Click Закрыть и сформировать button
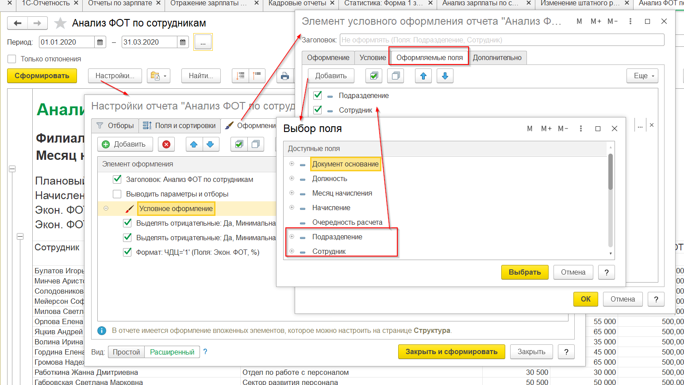The height and width of the screenshot is (385, 684). pyautogui.click(x=451, y=352)
